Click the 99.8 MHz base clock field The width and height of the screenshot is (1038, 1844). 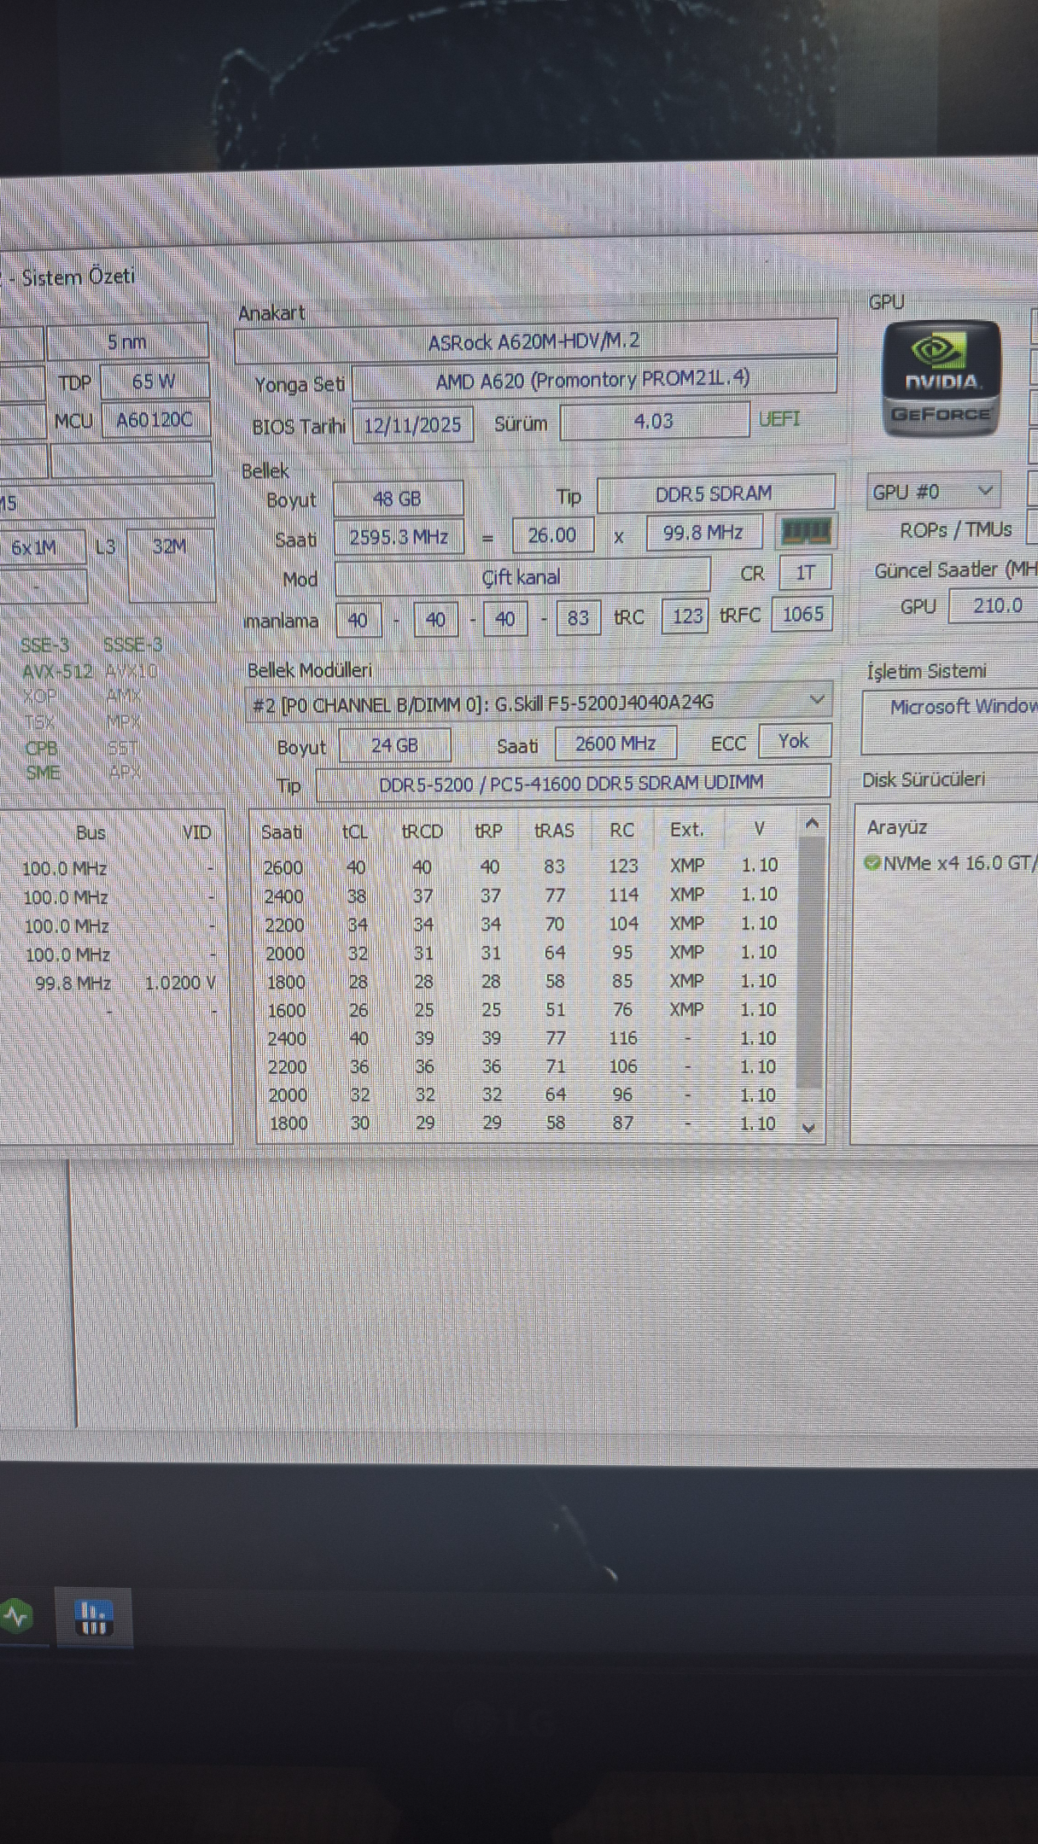click(x=703, y=533)
